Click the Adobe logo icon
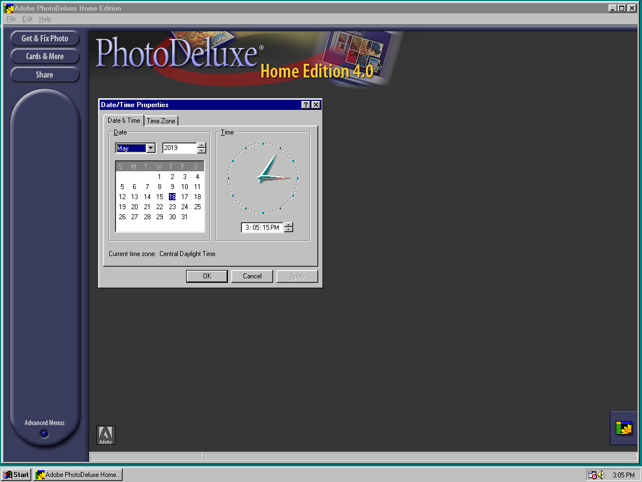Viewport: 642px width, 482px height. point(106,435)
